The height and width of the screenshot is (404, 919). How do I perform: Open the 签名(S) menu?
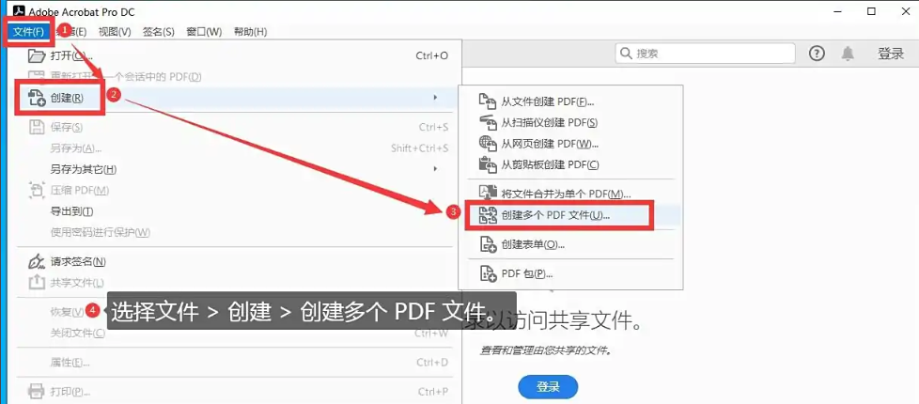tap(159, 32)
